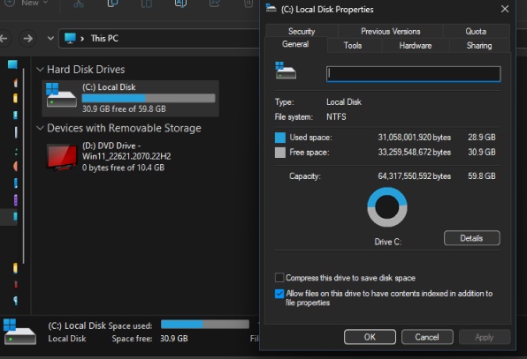Click the 64,317,550,592 bytes capacity value
The image size is (527, 359).
point(415,176)
